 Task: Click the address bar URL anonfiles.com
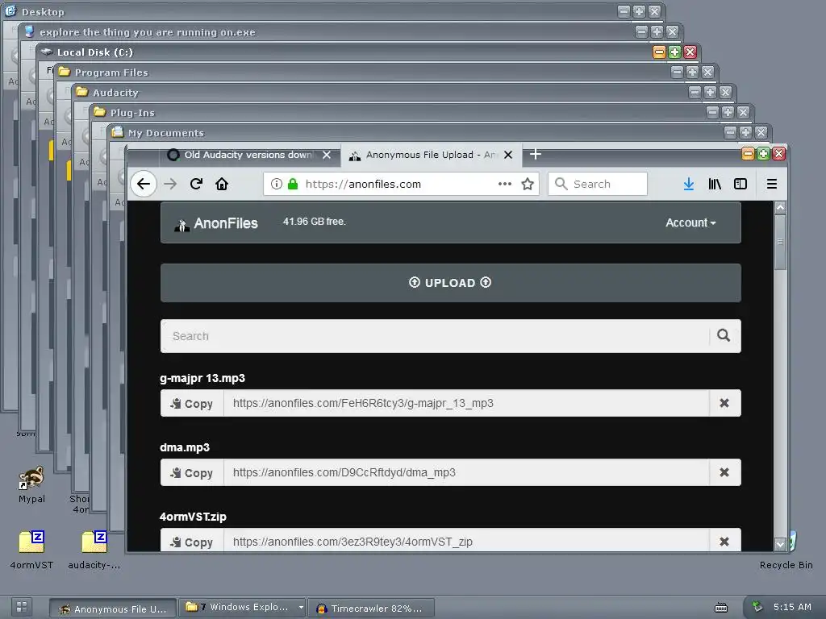[x=363, y=184]
